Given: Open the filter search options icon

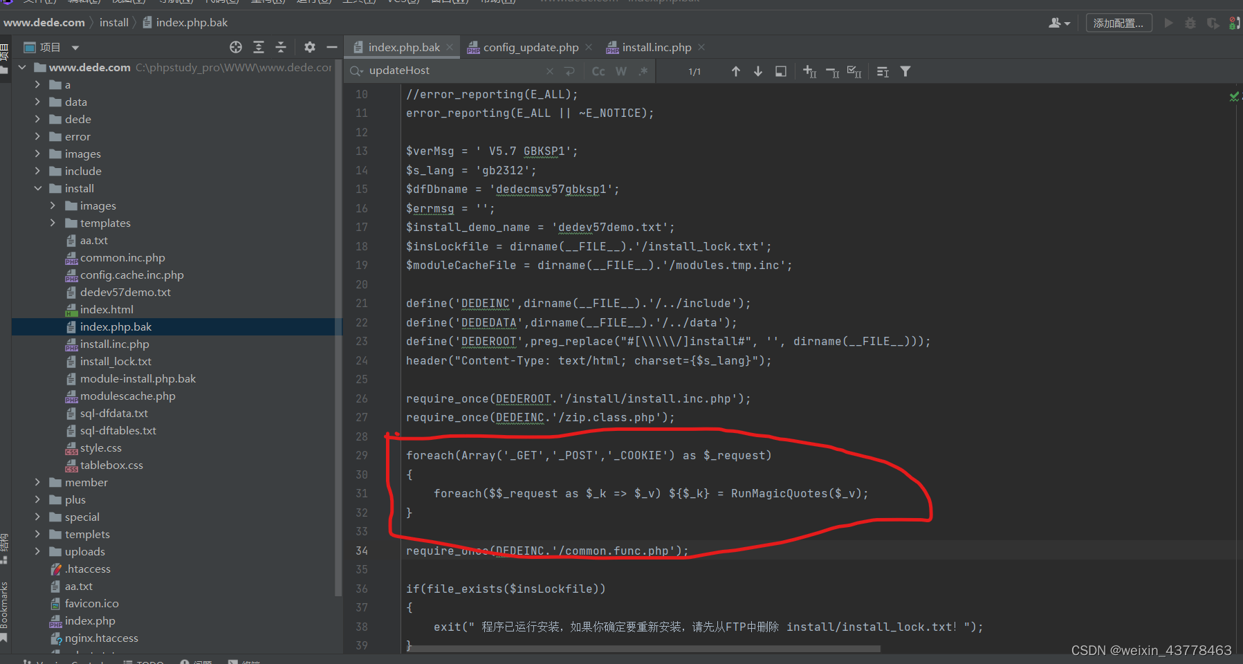Looking at the screenshot, I should [x=906, y=71].
